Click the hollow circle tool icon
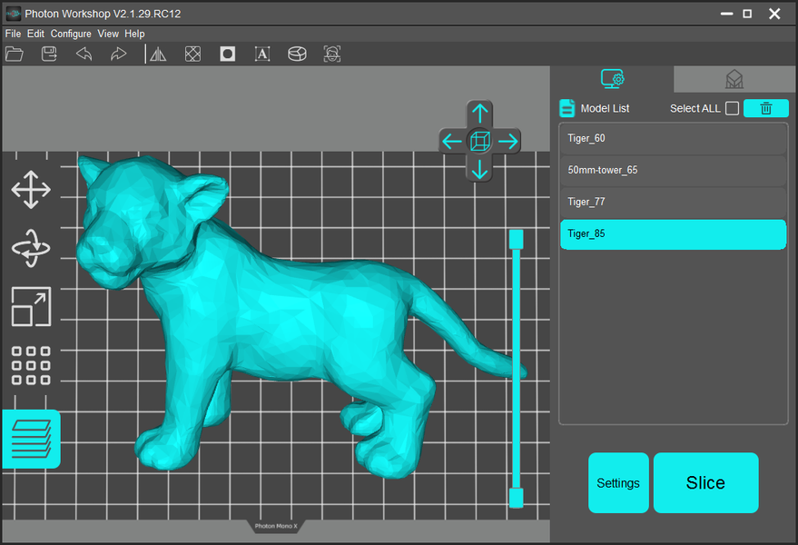This screenshot has width=798, height=545. (x=227, y=54)
